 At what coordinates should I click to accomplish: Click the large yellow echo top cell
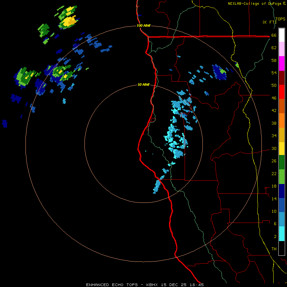(x=69, y=22)
